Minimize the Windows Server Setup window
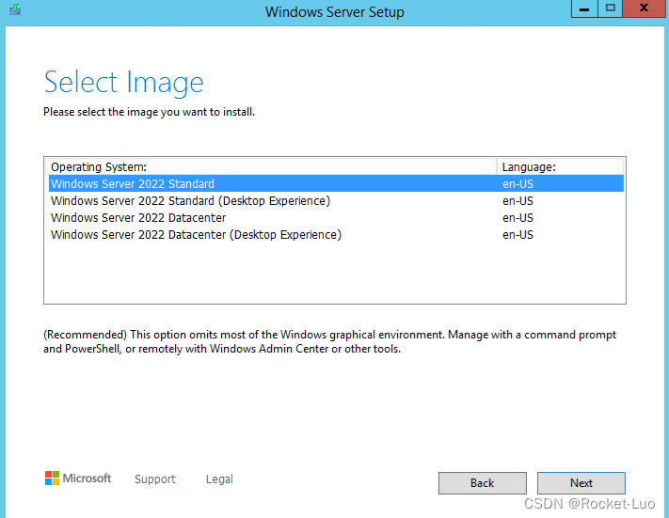The image size is (669, 518). (584, 8)
